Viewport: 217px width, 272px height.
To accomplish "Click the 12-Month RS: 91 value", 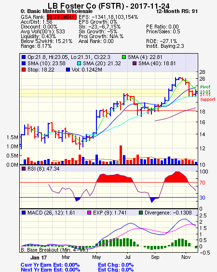I will 177,11.
